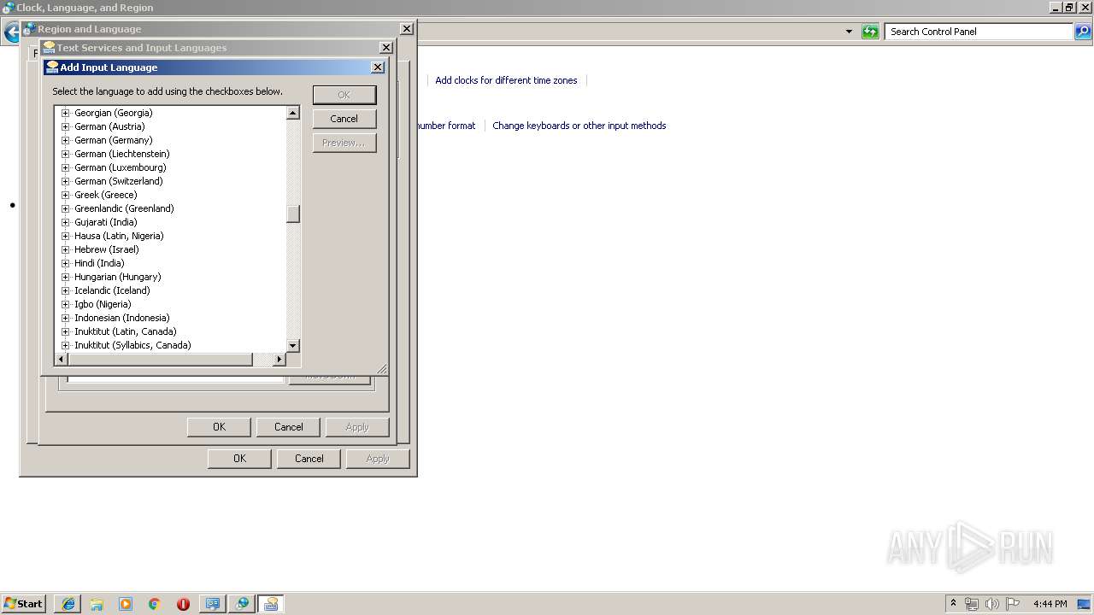
Task: Select Gujarati (India) in the list
Action: click(x=105, y=222)
